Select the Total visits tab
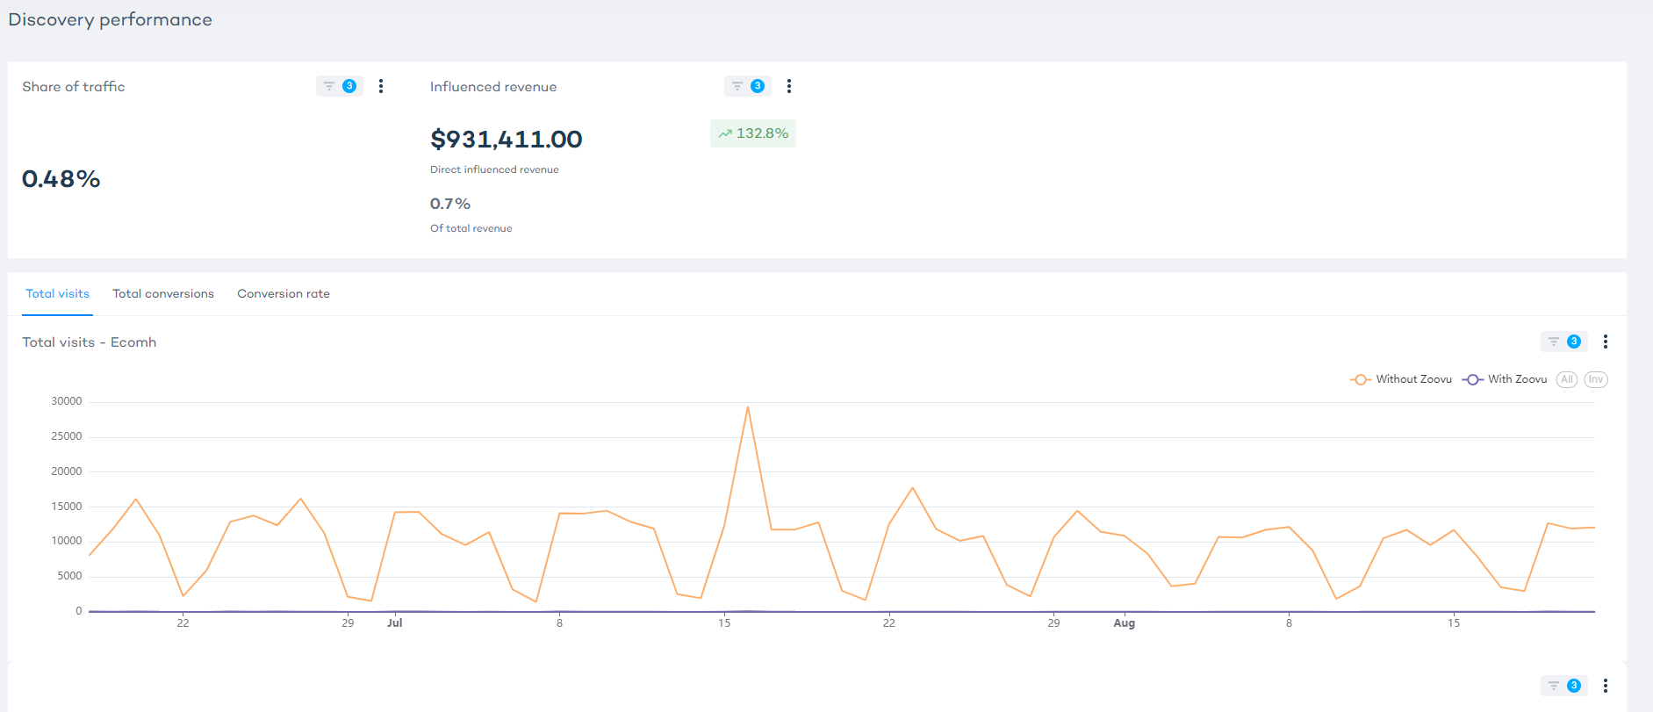This screenshot has height=712, width=1653. pos(58,294)
